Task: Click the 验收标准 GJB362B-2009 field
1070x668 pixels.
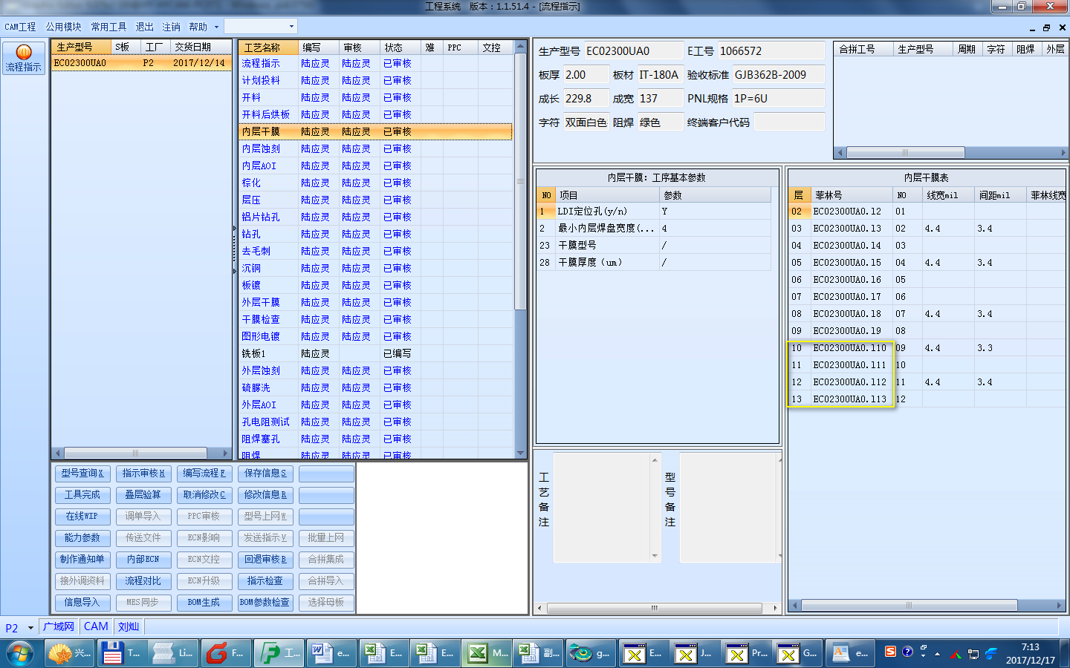Action: [778, 75]
